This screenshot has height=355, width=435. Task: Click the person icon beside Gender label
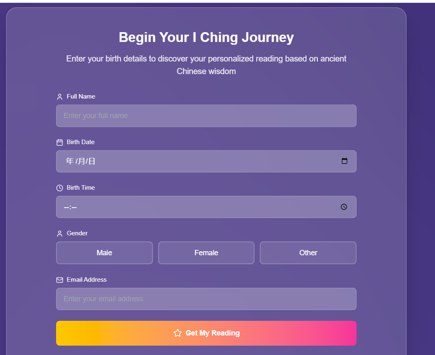tap(60, 234)
